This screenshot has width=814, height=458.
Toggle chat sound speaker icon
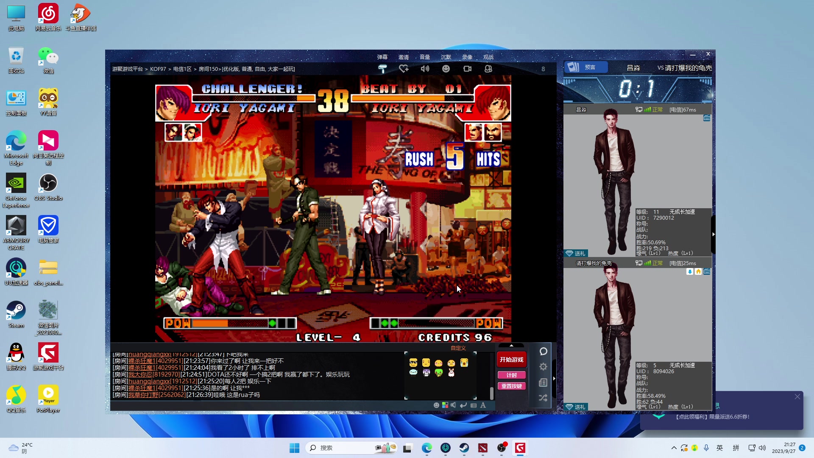(x=454, y=405)
